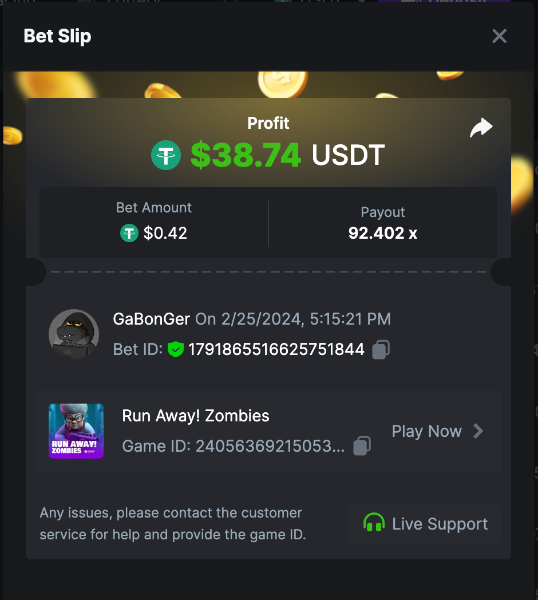This screenshot has height=600, width=538.
Task: Expand the Play Now chevron arrow
Action: coord(478,431)
